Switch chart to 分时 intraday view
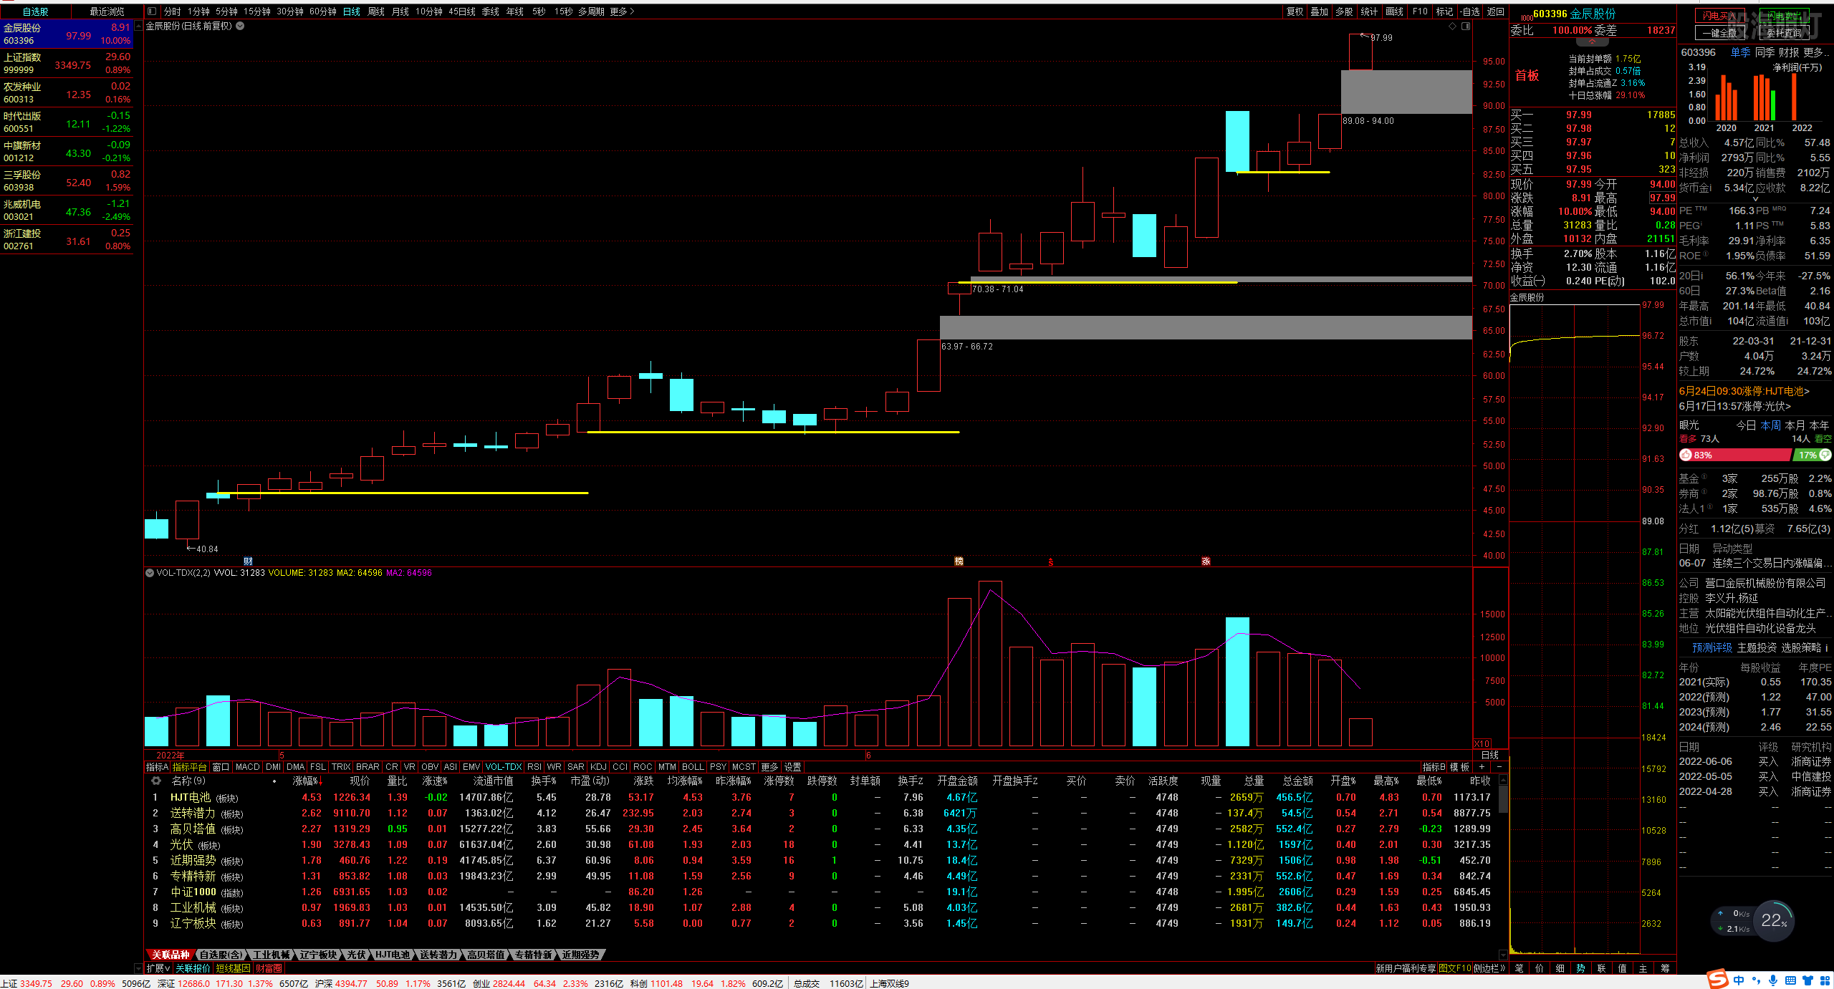 [172, 11]
